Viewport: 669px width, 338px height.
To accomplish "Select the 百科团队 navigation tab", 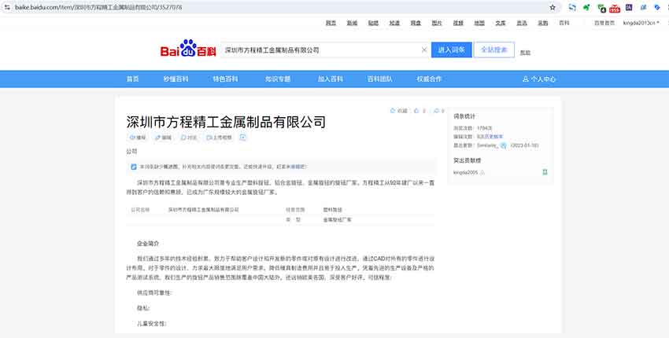I will coord(379,79).
